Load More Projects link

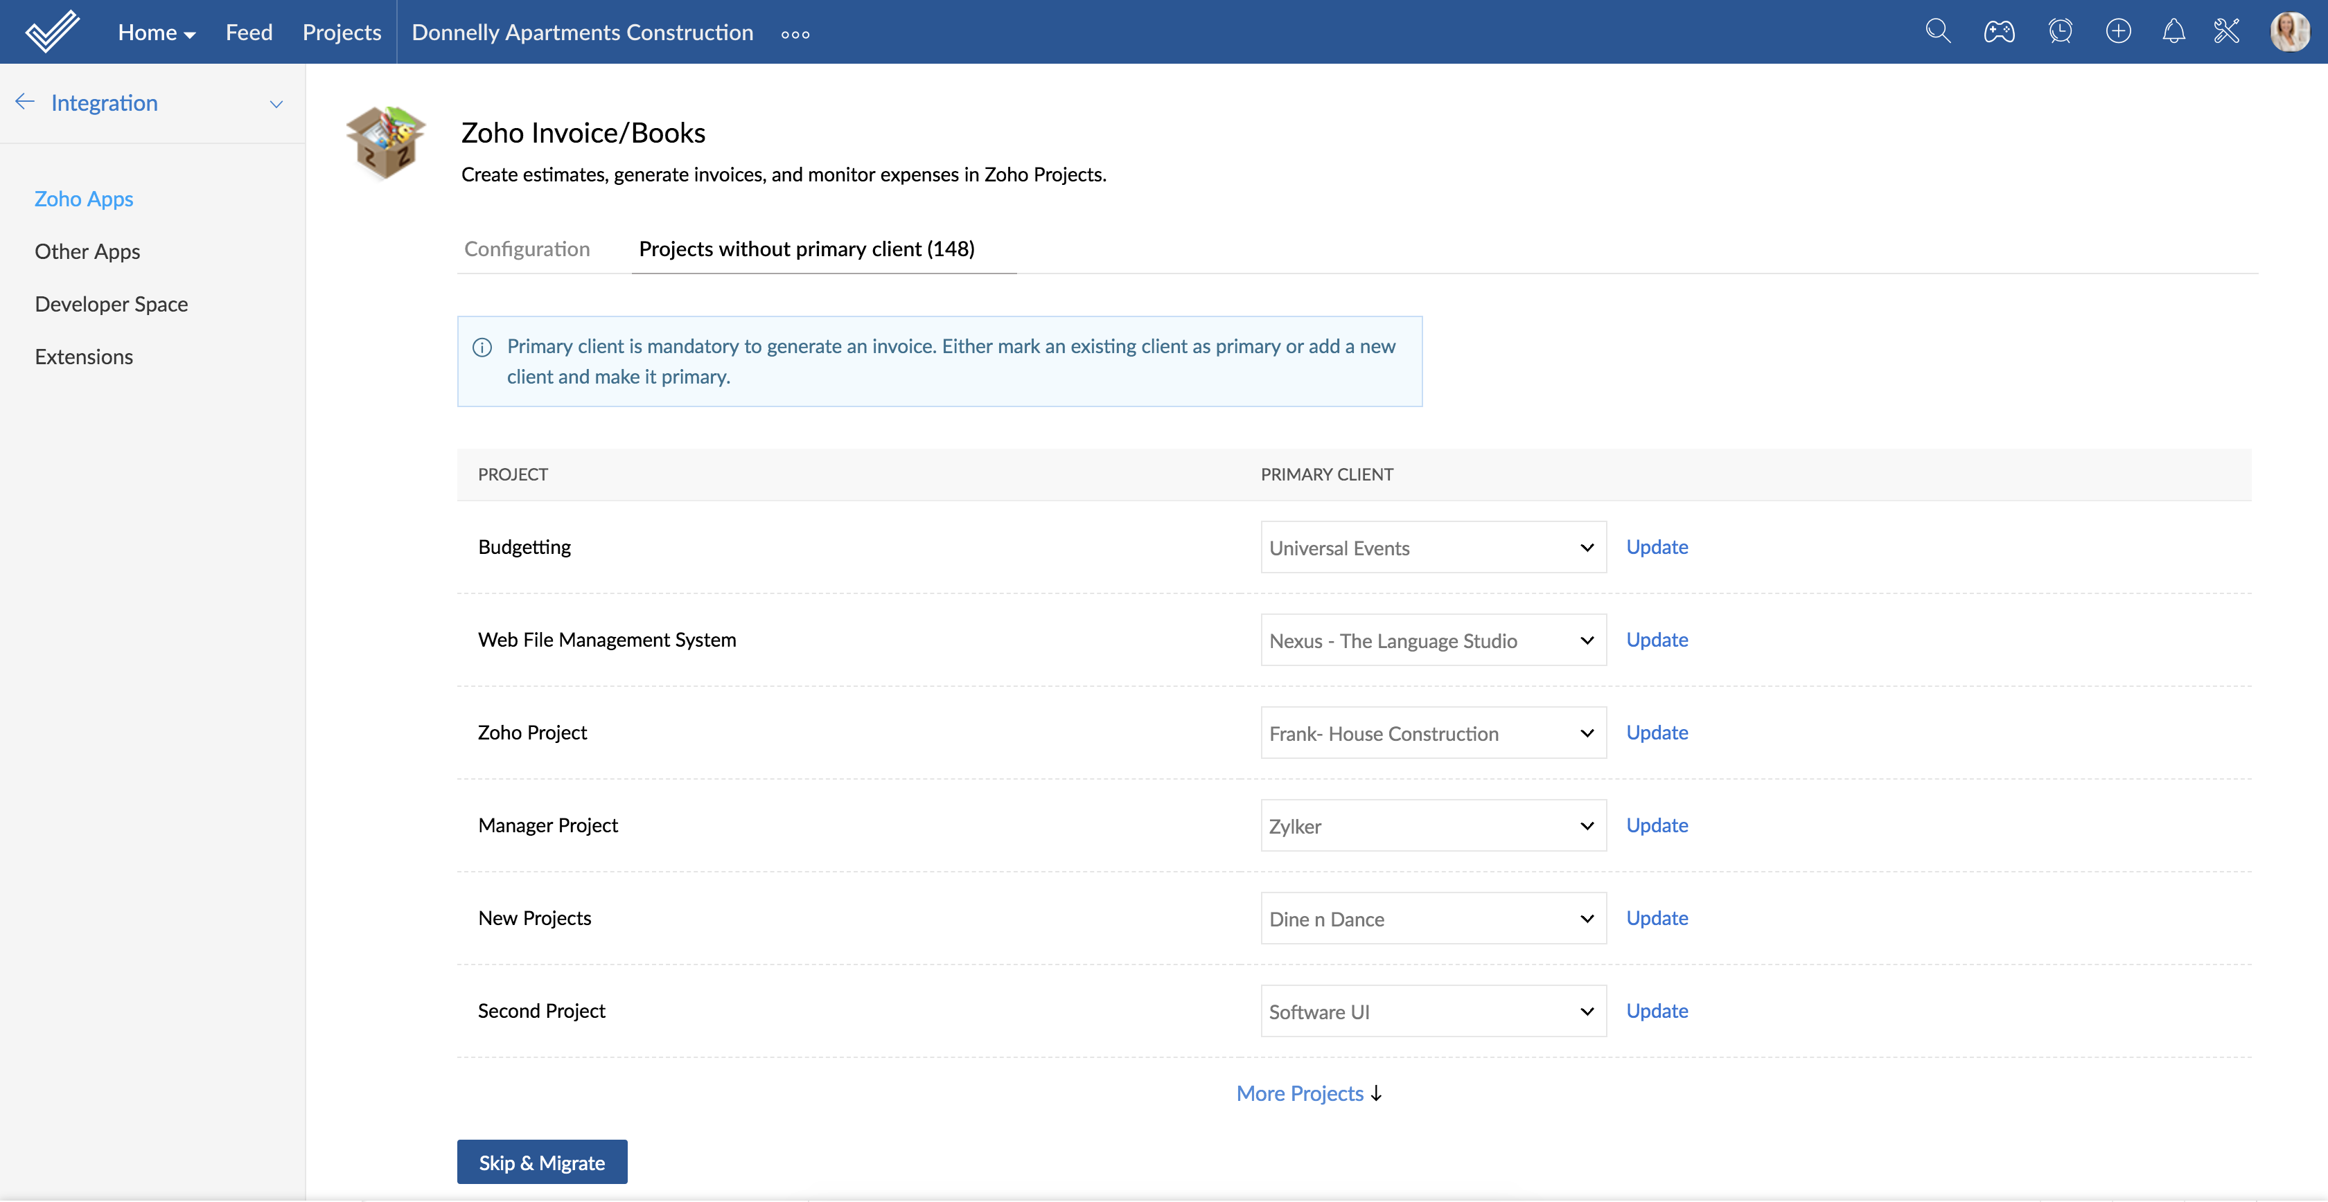(1300, 1093)
